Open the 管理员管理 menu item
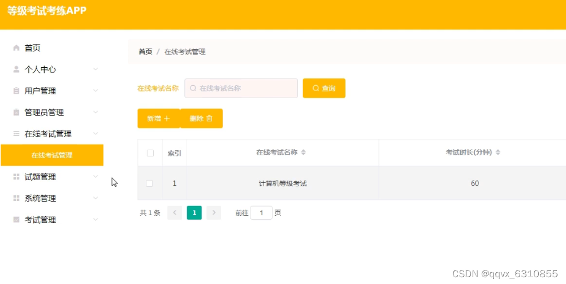 pyautogui.click(x=52, y=112)
